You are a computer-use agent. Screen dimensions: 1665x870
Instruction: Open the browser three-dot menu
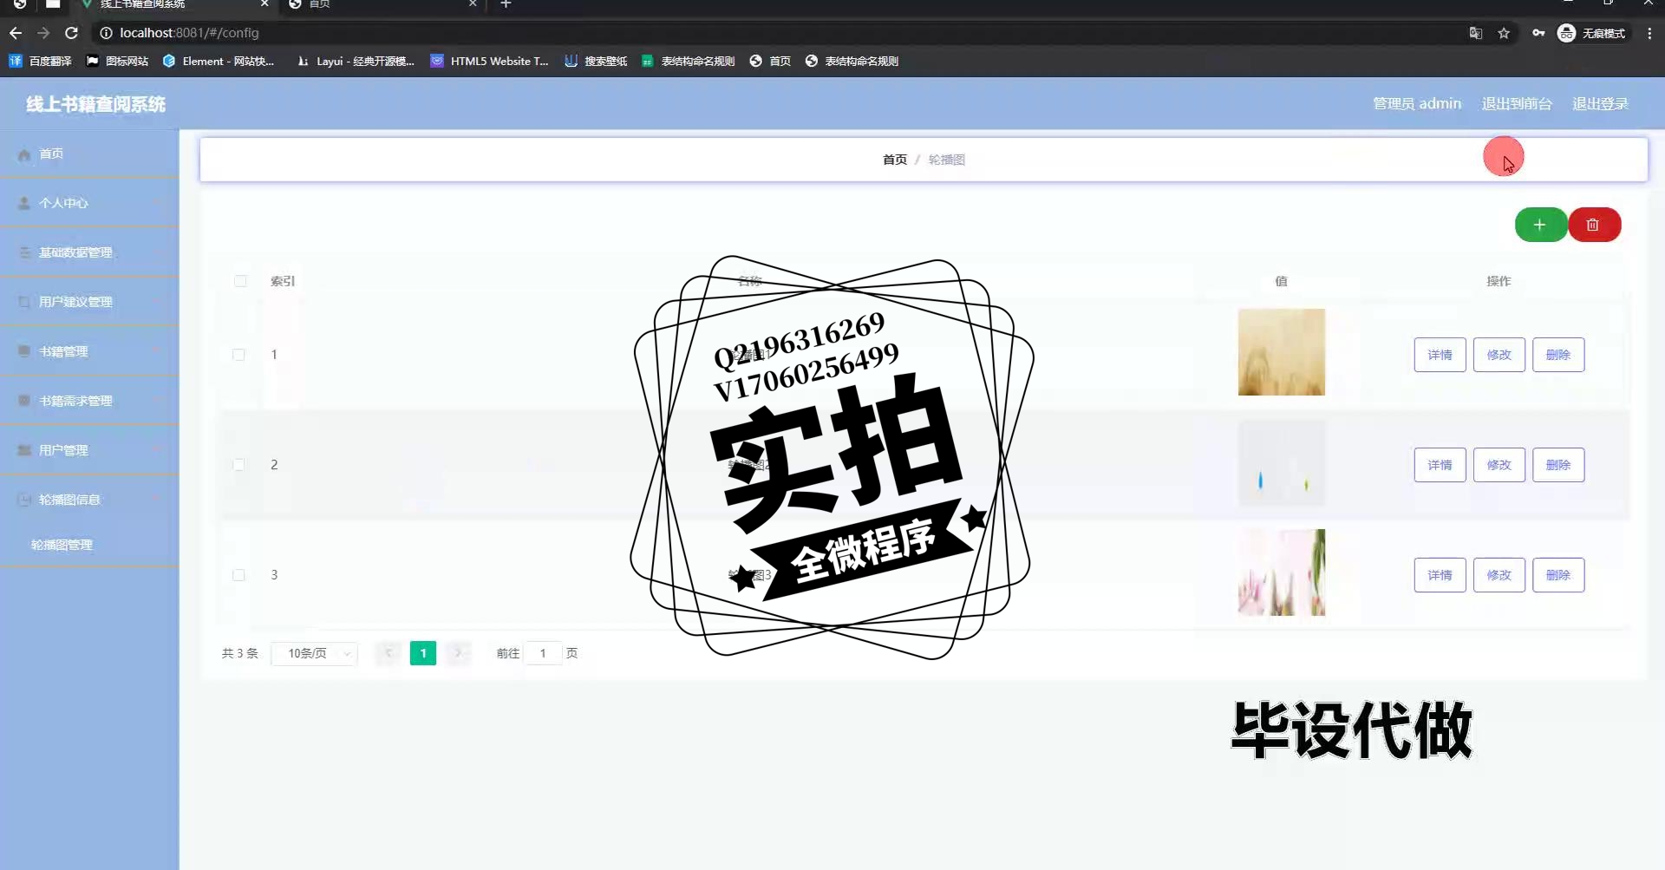1649,33
